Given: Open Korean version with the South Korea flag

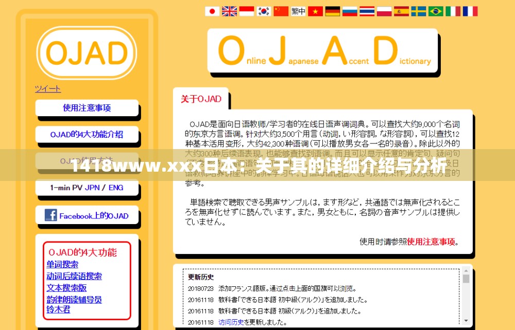Looking at the screenshot, I should click(x=264, y=10).
